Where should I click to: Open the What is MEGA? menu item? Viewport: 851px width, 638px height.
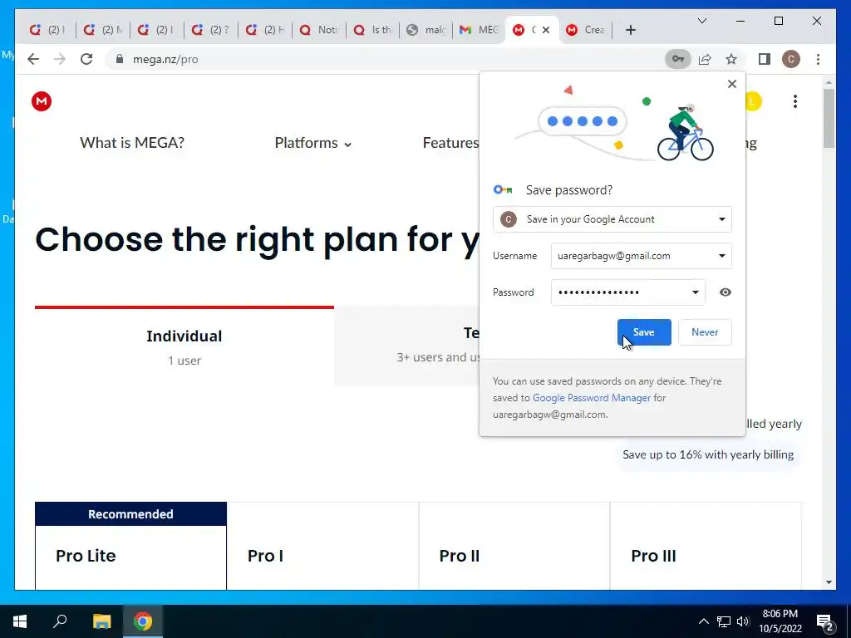coord(132,143)
